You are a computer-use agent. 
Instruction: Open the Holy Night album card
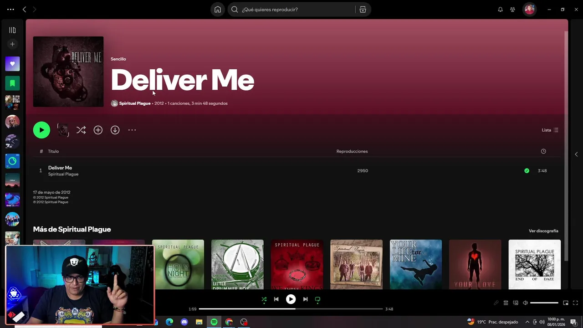pyautogui.click(x=178, y=265)
